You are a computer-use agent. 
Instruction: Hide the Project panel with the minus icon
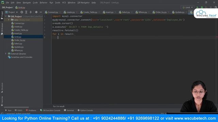[41, 12]
